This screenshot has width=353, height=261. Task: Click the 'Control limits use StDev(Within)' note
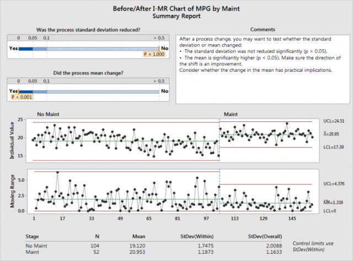point(313,246)
